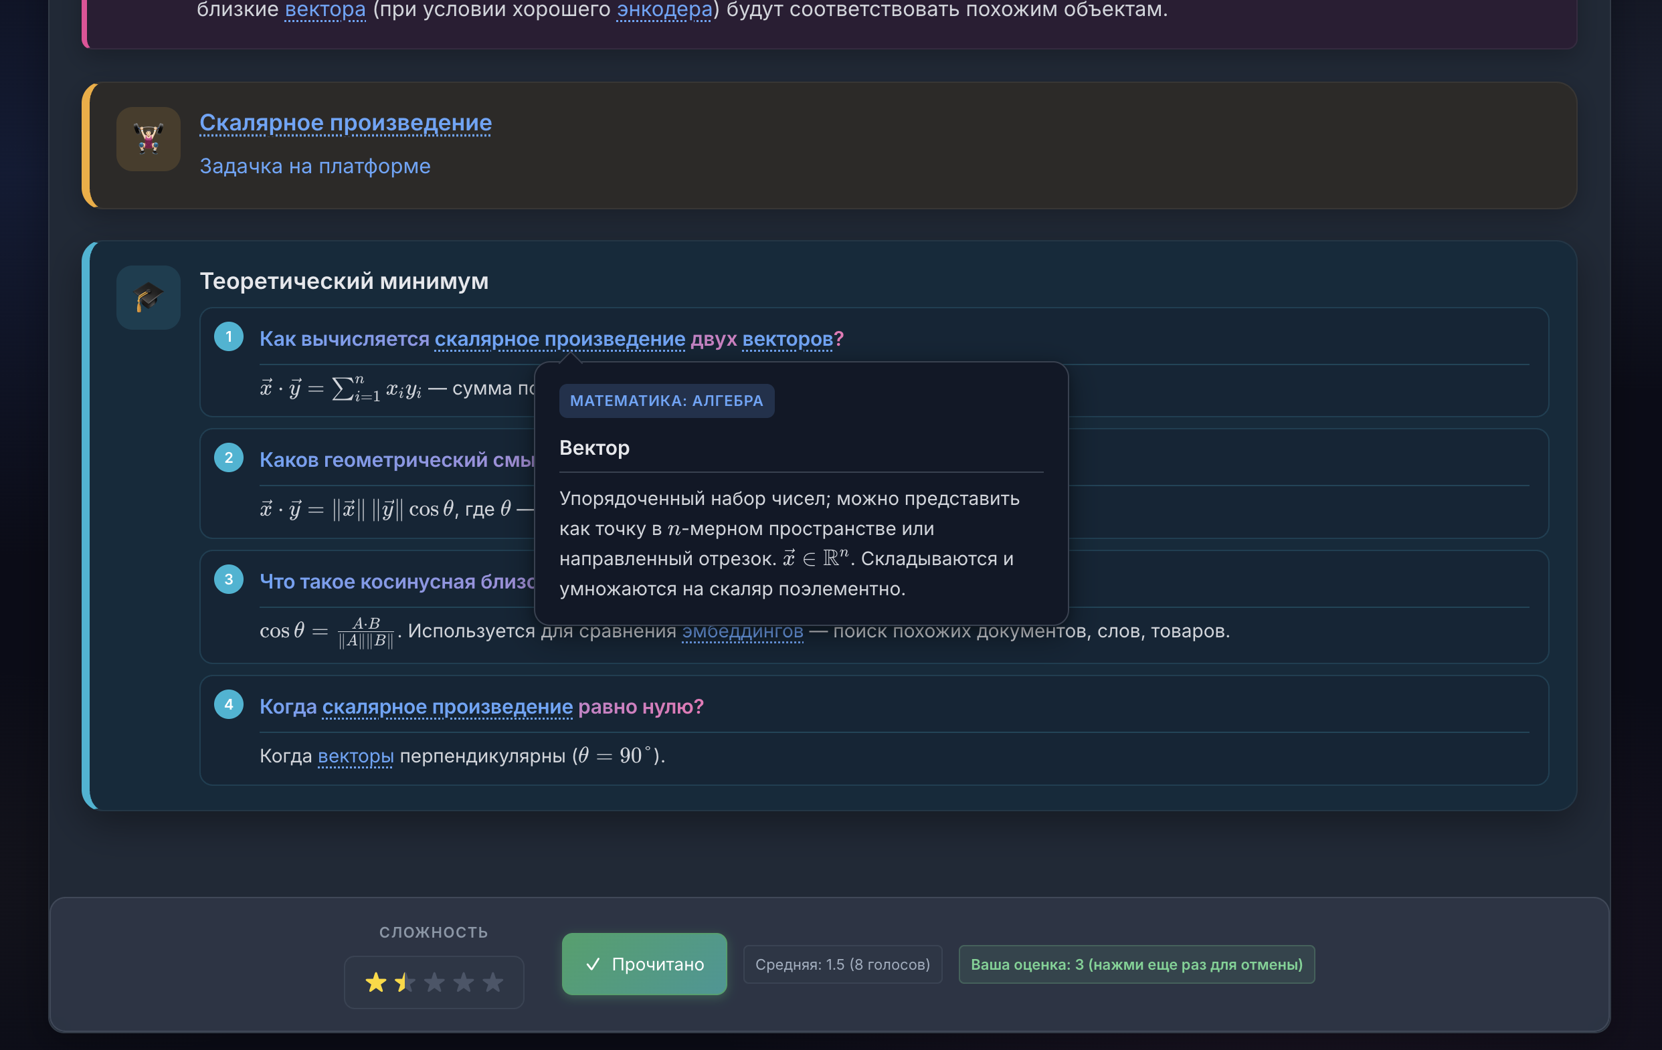Click the cos θ fraction formula
The width and height of the screenshot is (1662, 1050).
pyautogui.click(x=327, y=631)
